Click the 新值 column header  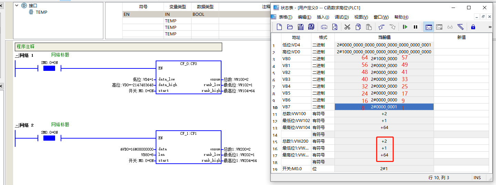coord(461,37)
